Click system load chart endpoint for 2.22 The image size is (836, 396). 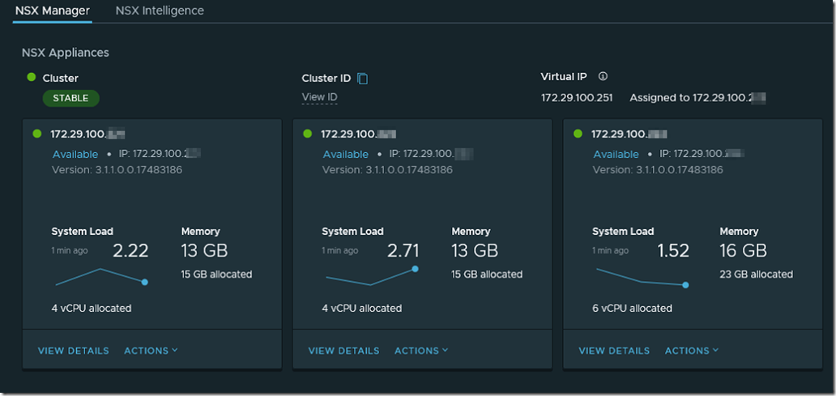144,282
